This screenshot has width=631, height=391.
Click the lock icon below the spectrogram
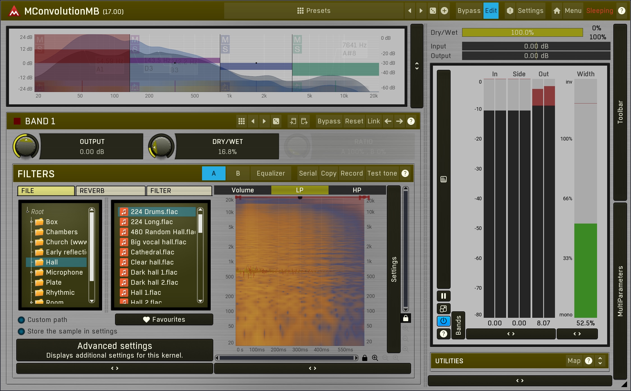(364, 358)
